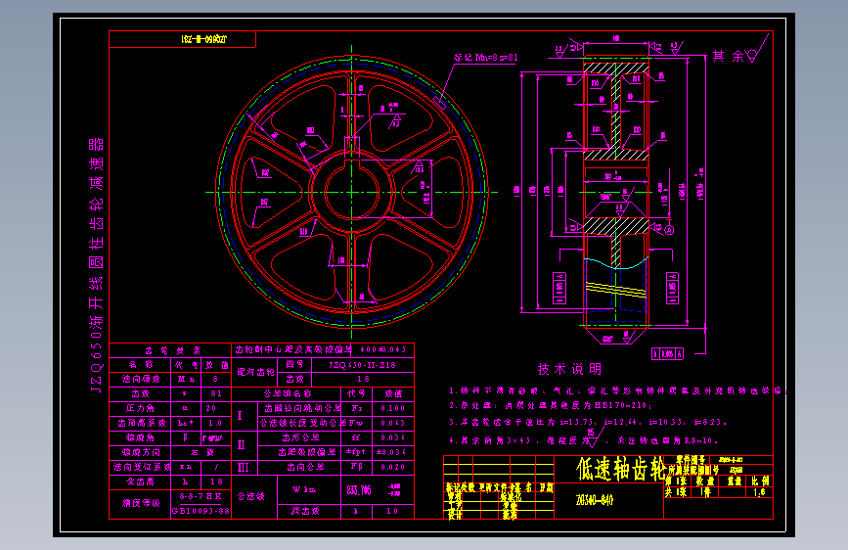Click the ff tolerance symbol cell
This screenshot has width=848, height=550.
[356, 437]
